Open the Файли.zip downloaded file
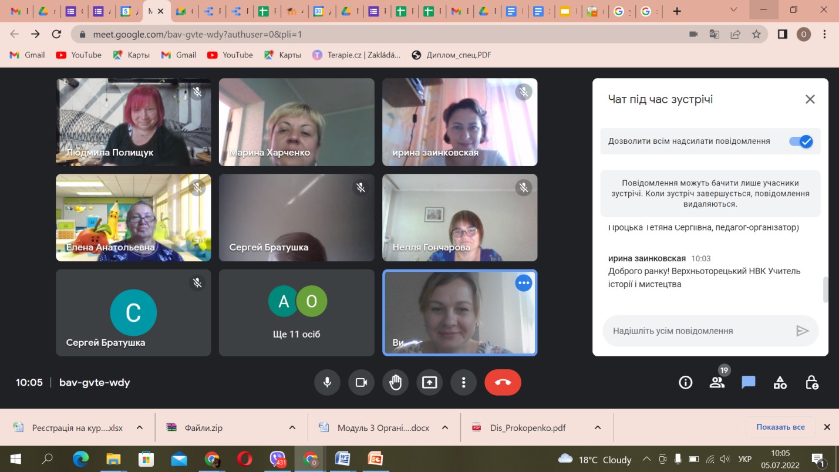 click(203, 428)
